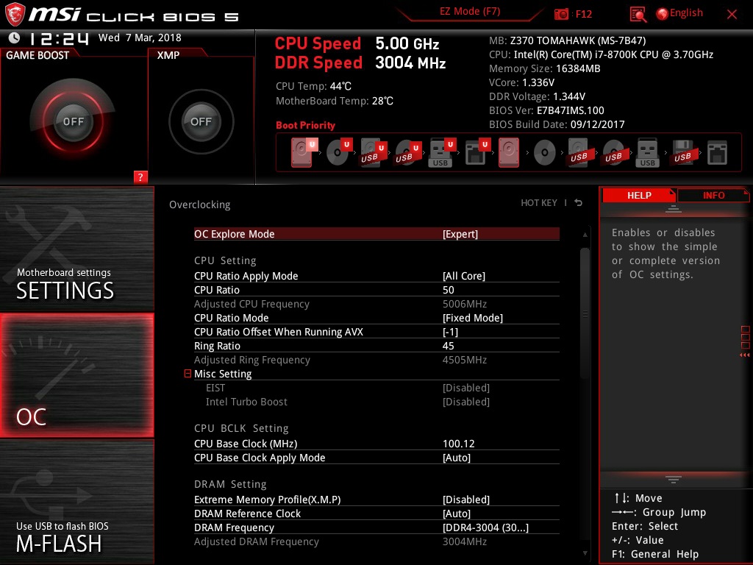Select the UEFI USB hard disk boot device
Viewport: 753px width, 565px height.
pyautogui.click(x=373, y=152)
